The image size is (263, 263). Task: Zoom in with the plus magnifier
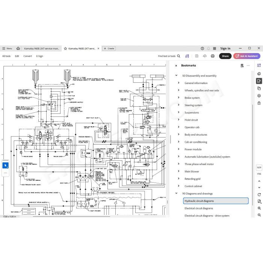point(259,208)
